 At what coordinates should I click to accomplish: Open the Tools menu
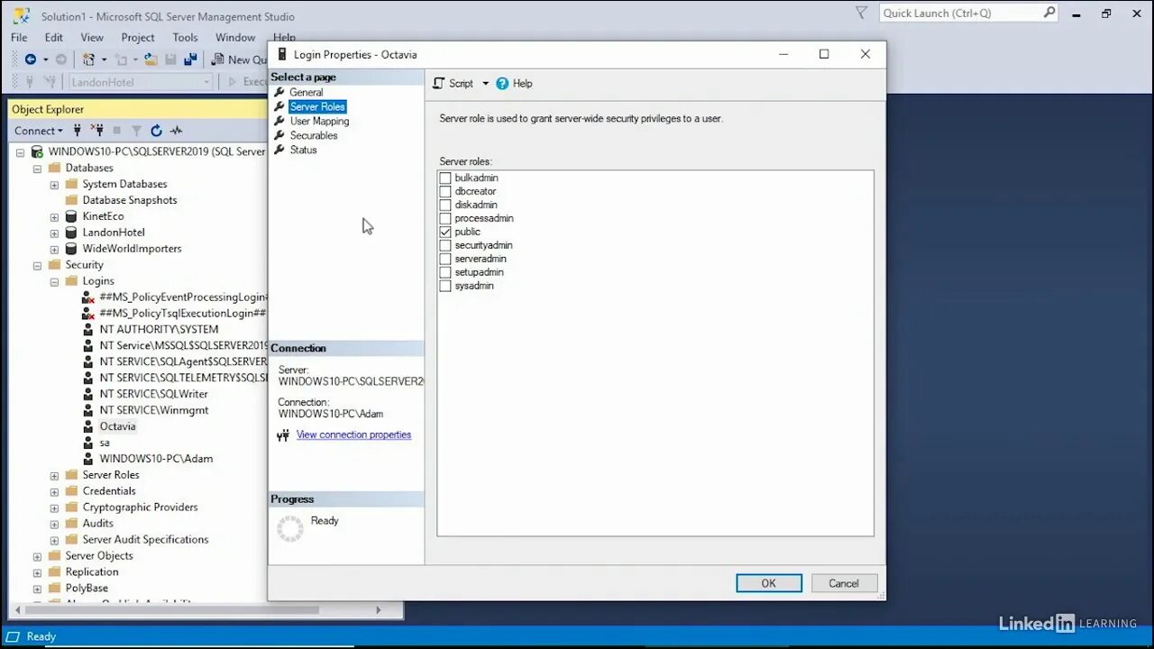pos(185,37)
